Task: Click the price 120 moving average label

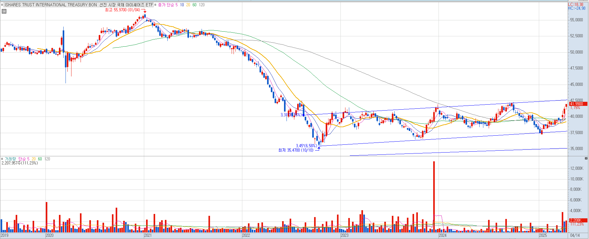Action: (202, 5)
